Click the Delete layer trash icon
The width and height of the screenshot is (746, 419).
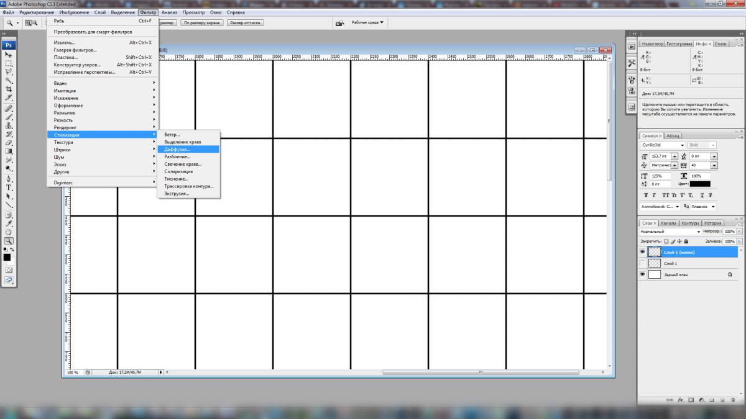tap(733, 400)
